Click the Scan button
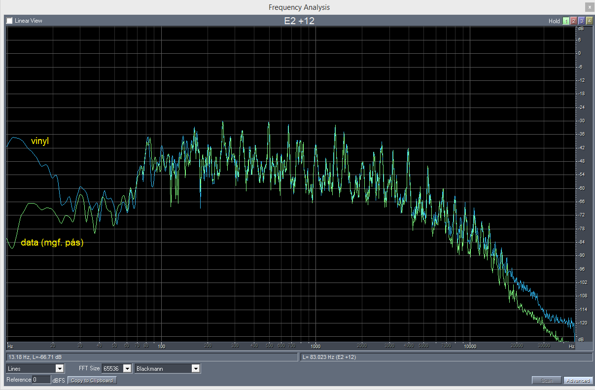 click(547, 380)
